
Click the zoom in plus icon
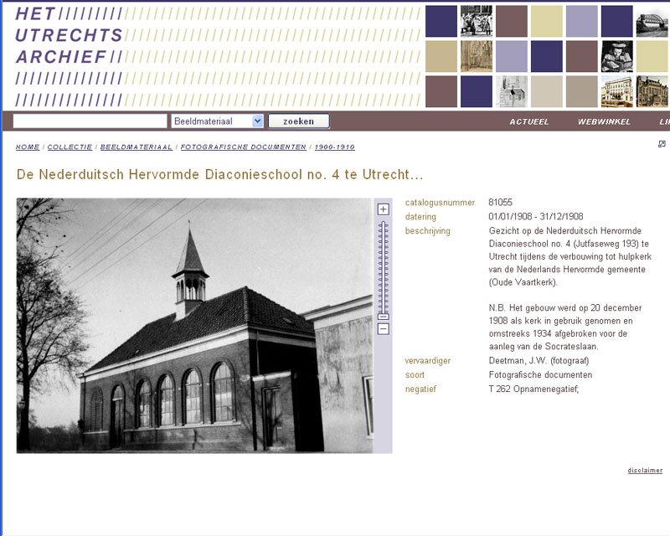pos(383,209)
